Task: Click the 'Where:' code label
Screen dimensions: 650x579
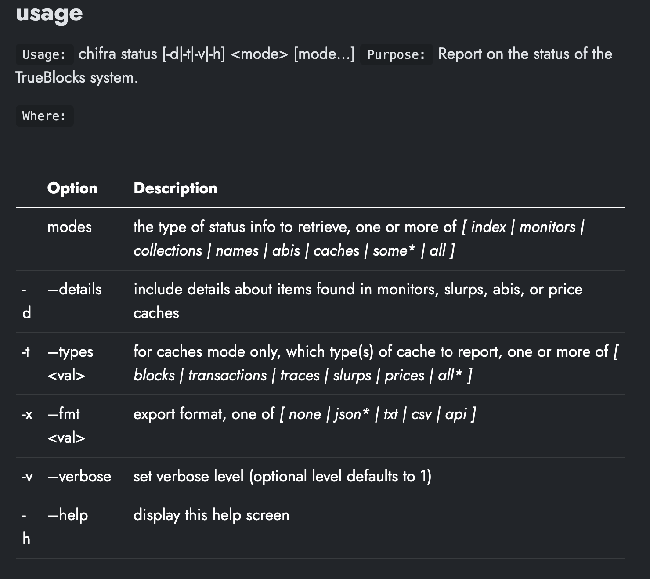Action: coord(44,116)
